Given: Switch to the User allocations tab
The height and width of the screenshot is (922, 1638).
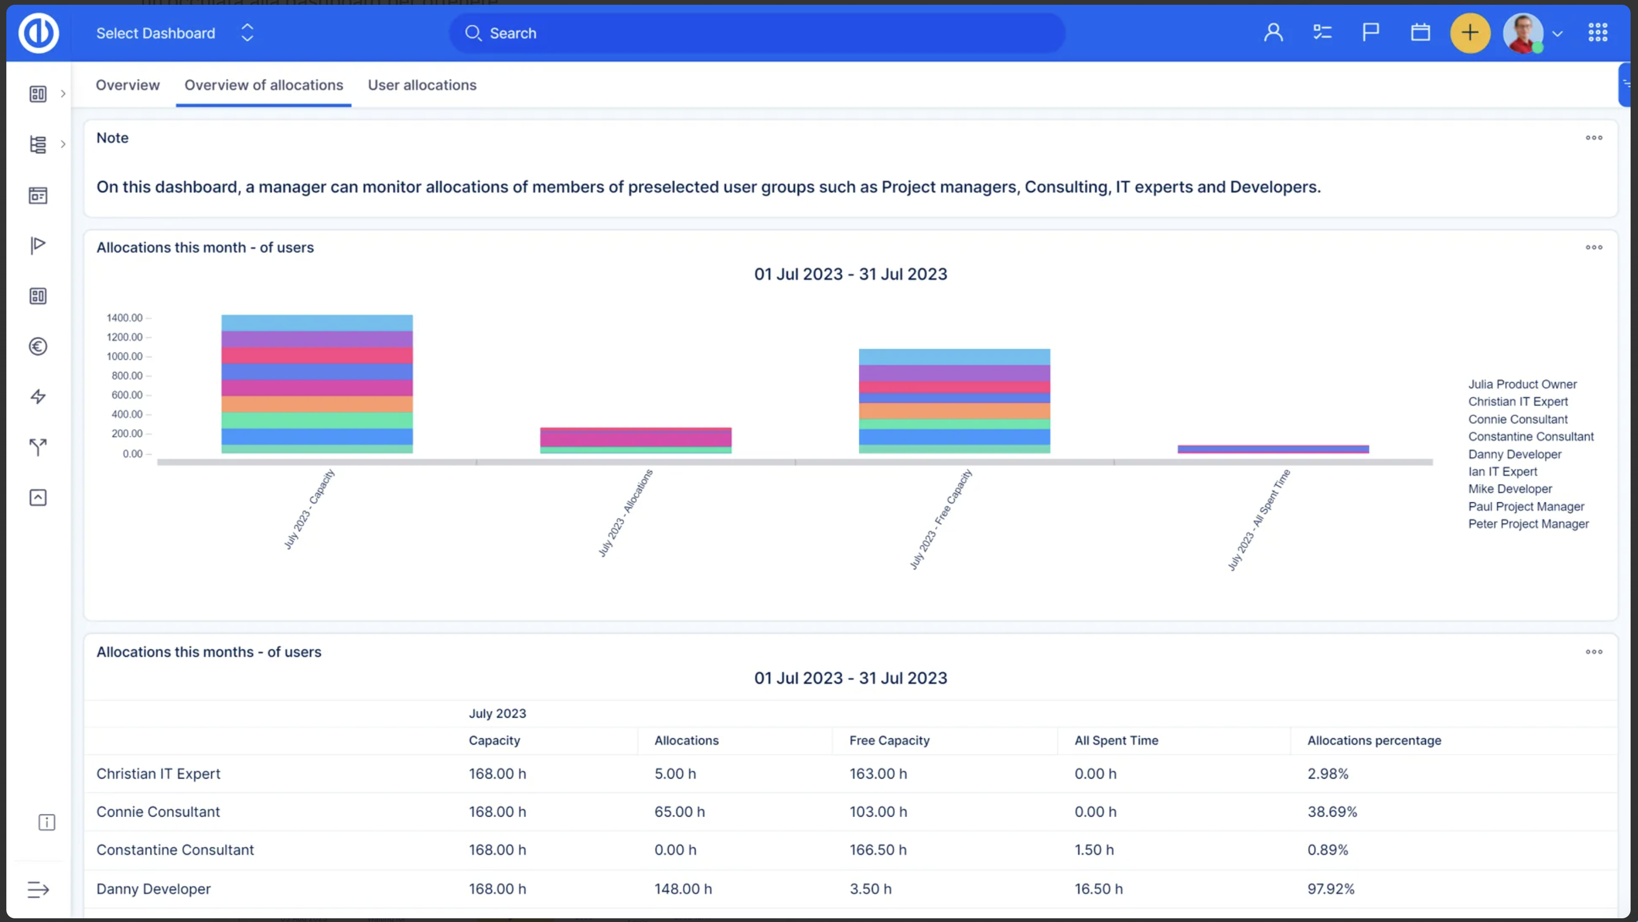Looking at the screenshot, I should pyautogui.click(x=422, y=85).
